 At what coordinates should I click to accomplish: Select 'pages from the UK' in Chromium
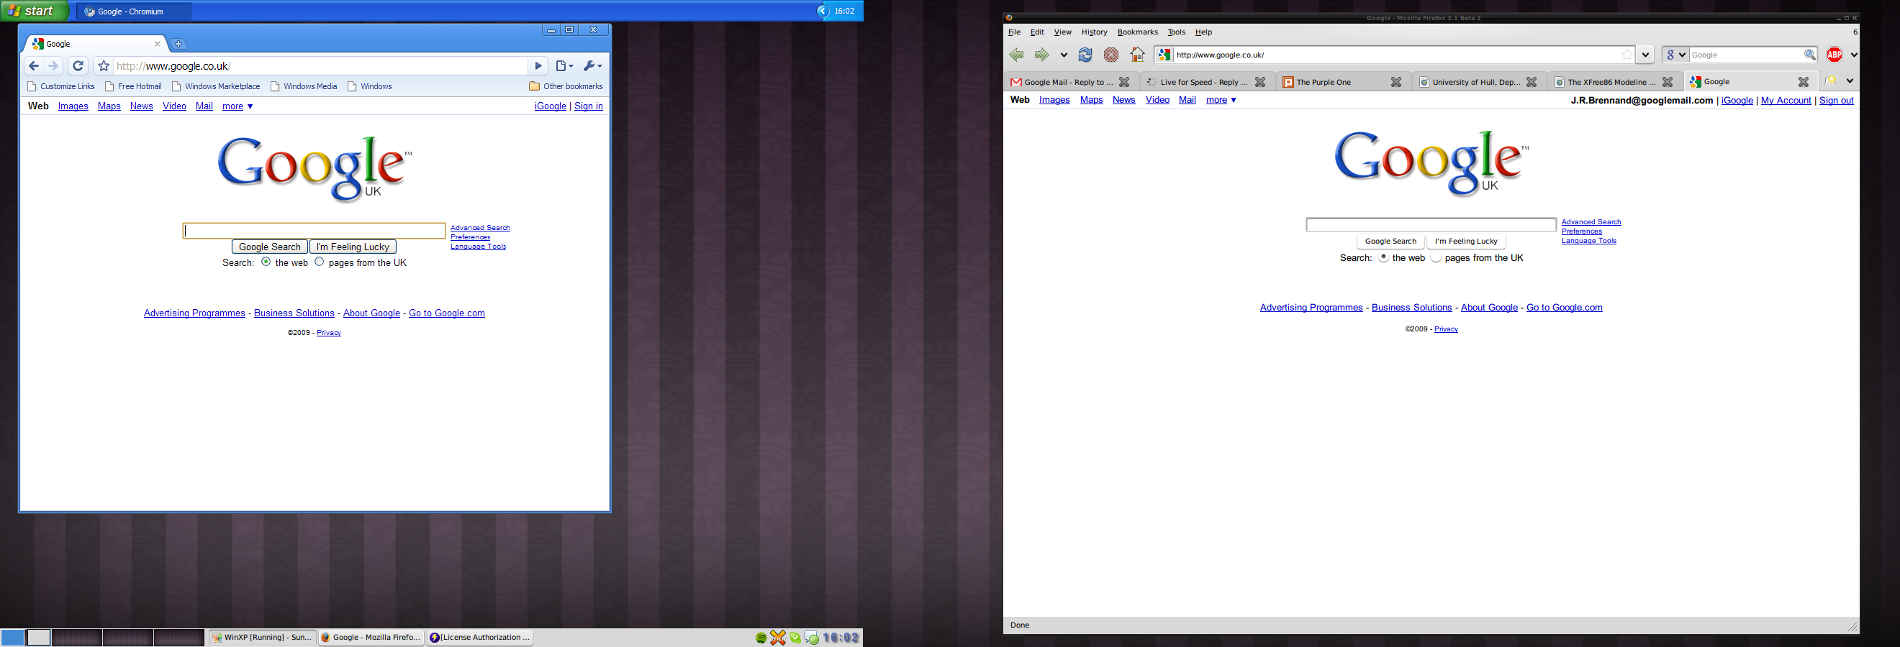click(320, 262)
